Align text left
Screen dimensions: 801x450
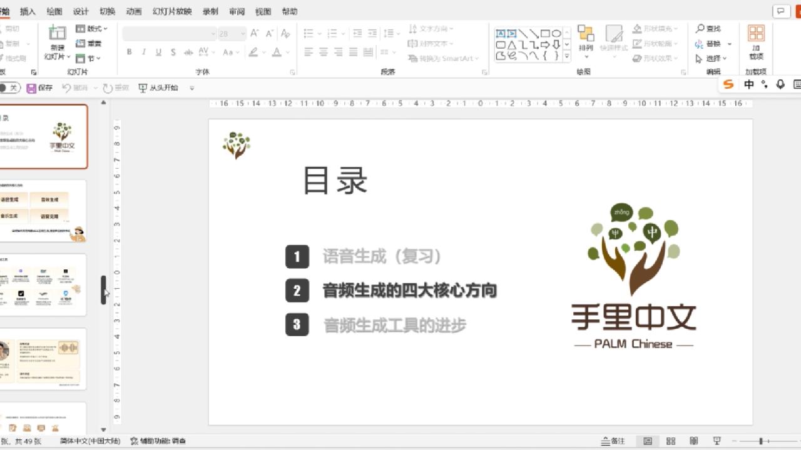point(309,52)
